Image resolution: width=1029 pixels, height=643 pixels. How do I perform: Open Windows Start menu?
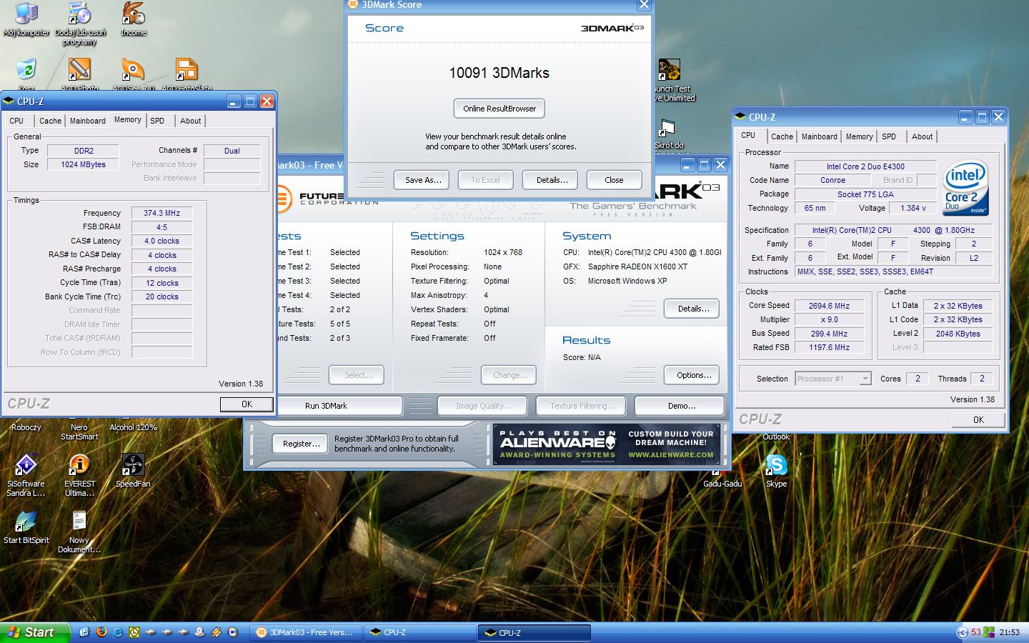point(34,632)
